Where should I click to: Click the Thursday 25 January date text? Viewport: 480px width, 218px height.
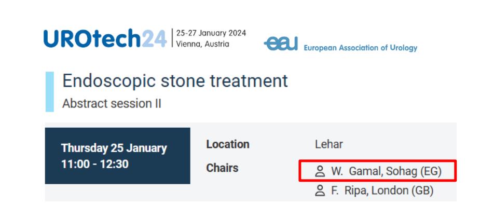pyautogui.click(x=114, y=148)
